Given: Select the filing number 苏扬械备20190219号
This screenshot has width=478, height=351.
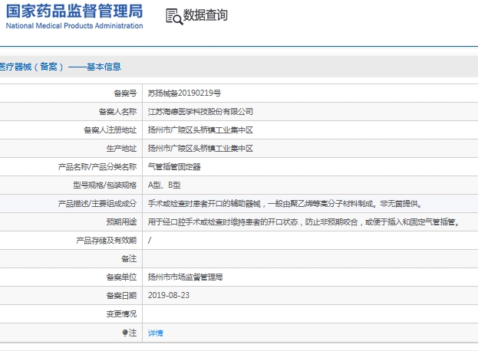Looking at the screenshot, I should click(184, 93).
